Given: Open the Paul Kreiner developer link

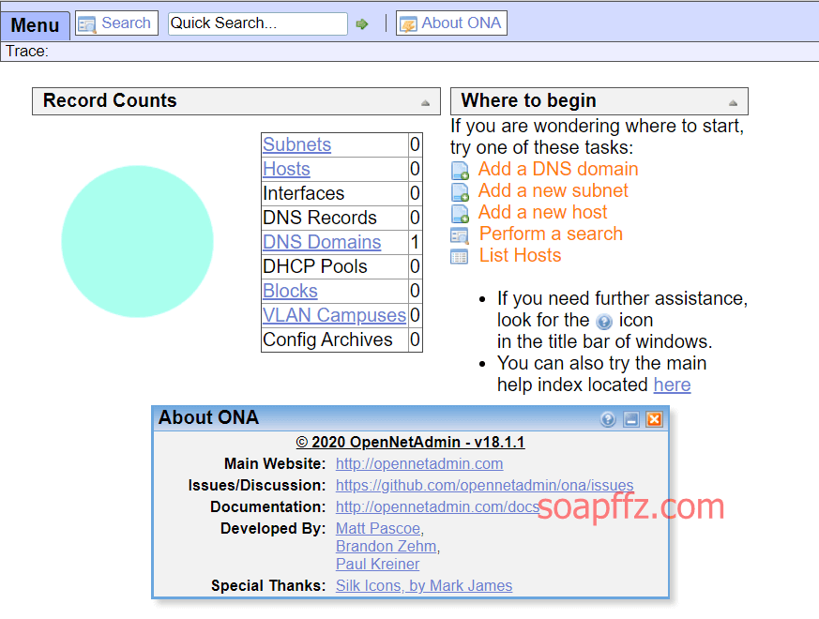Looking at the screenshot, I should (x=377, y=565).
